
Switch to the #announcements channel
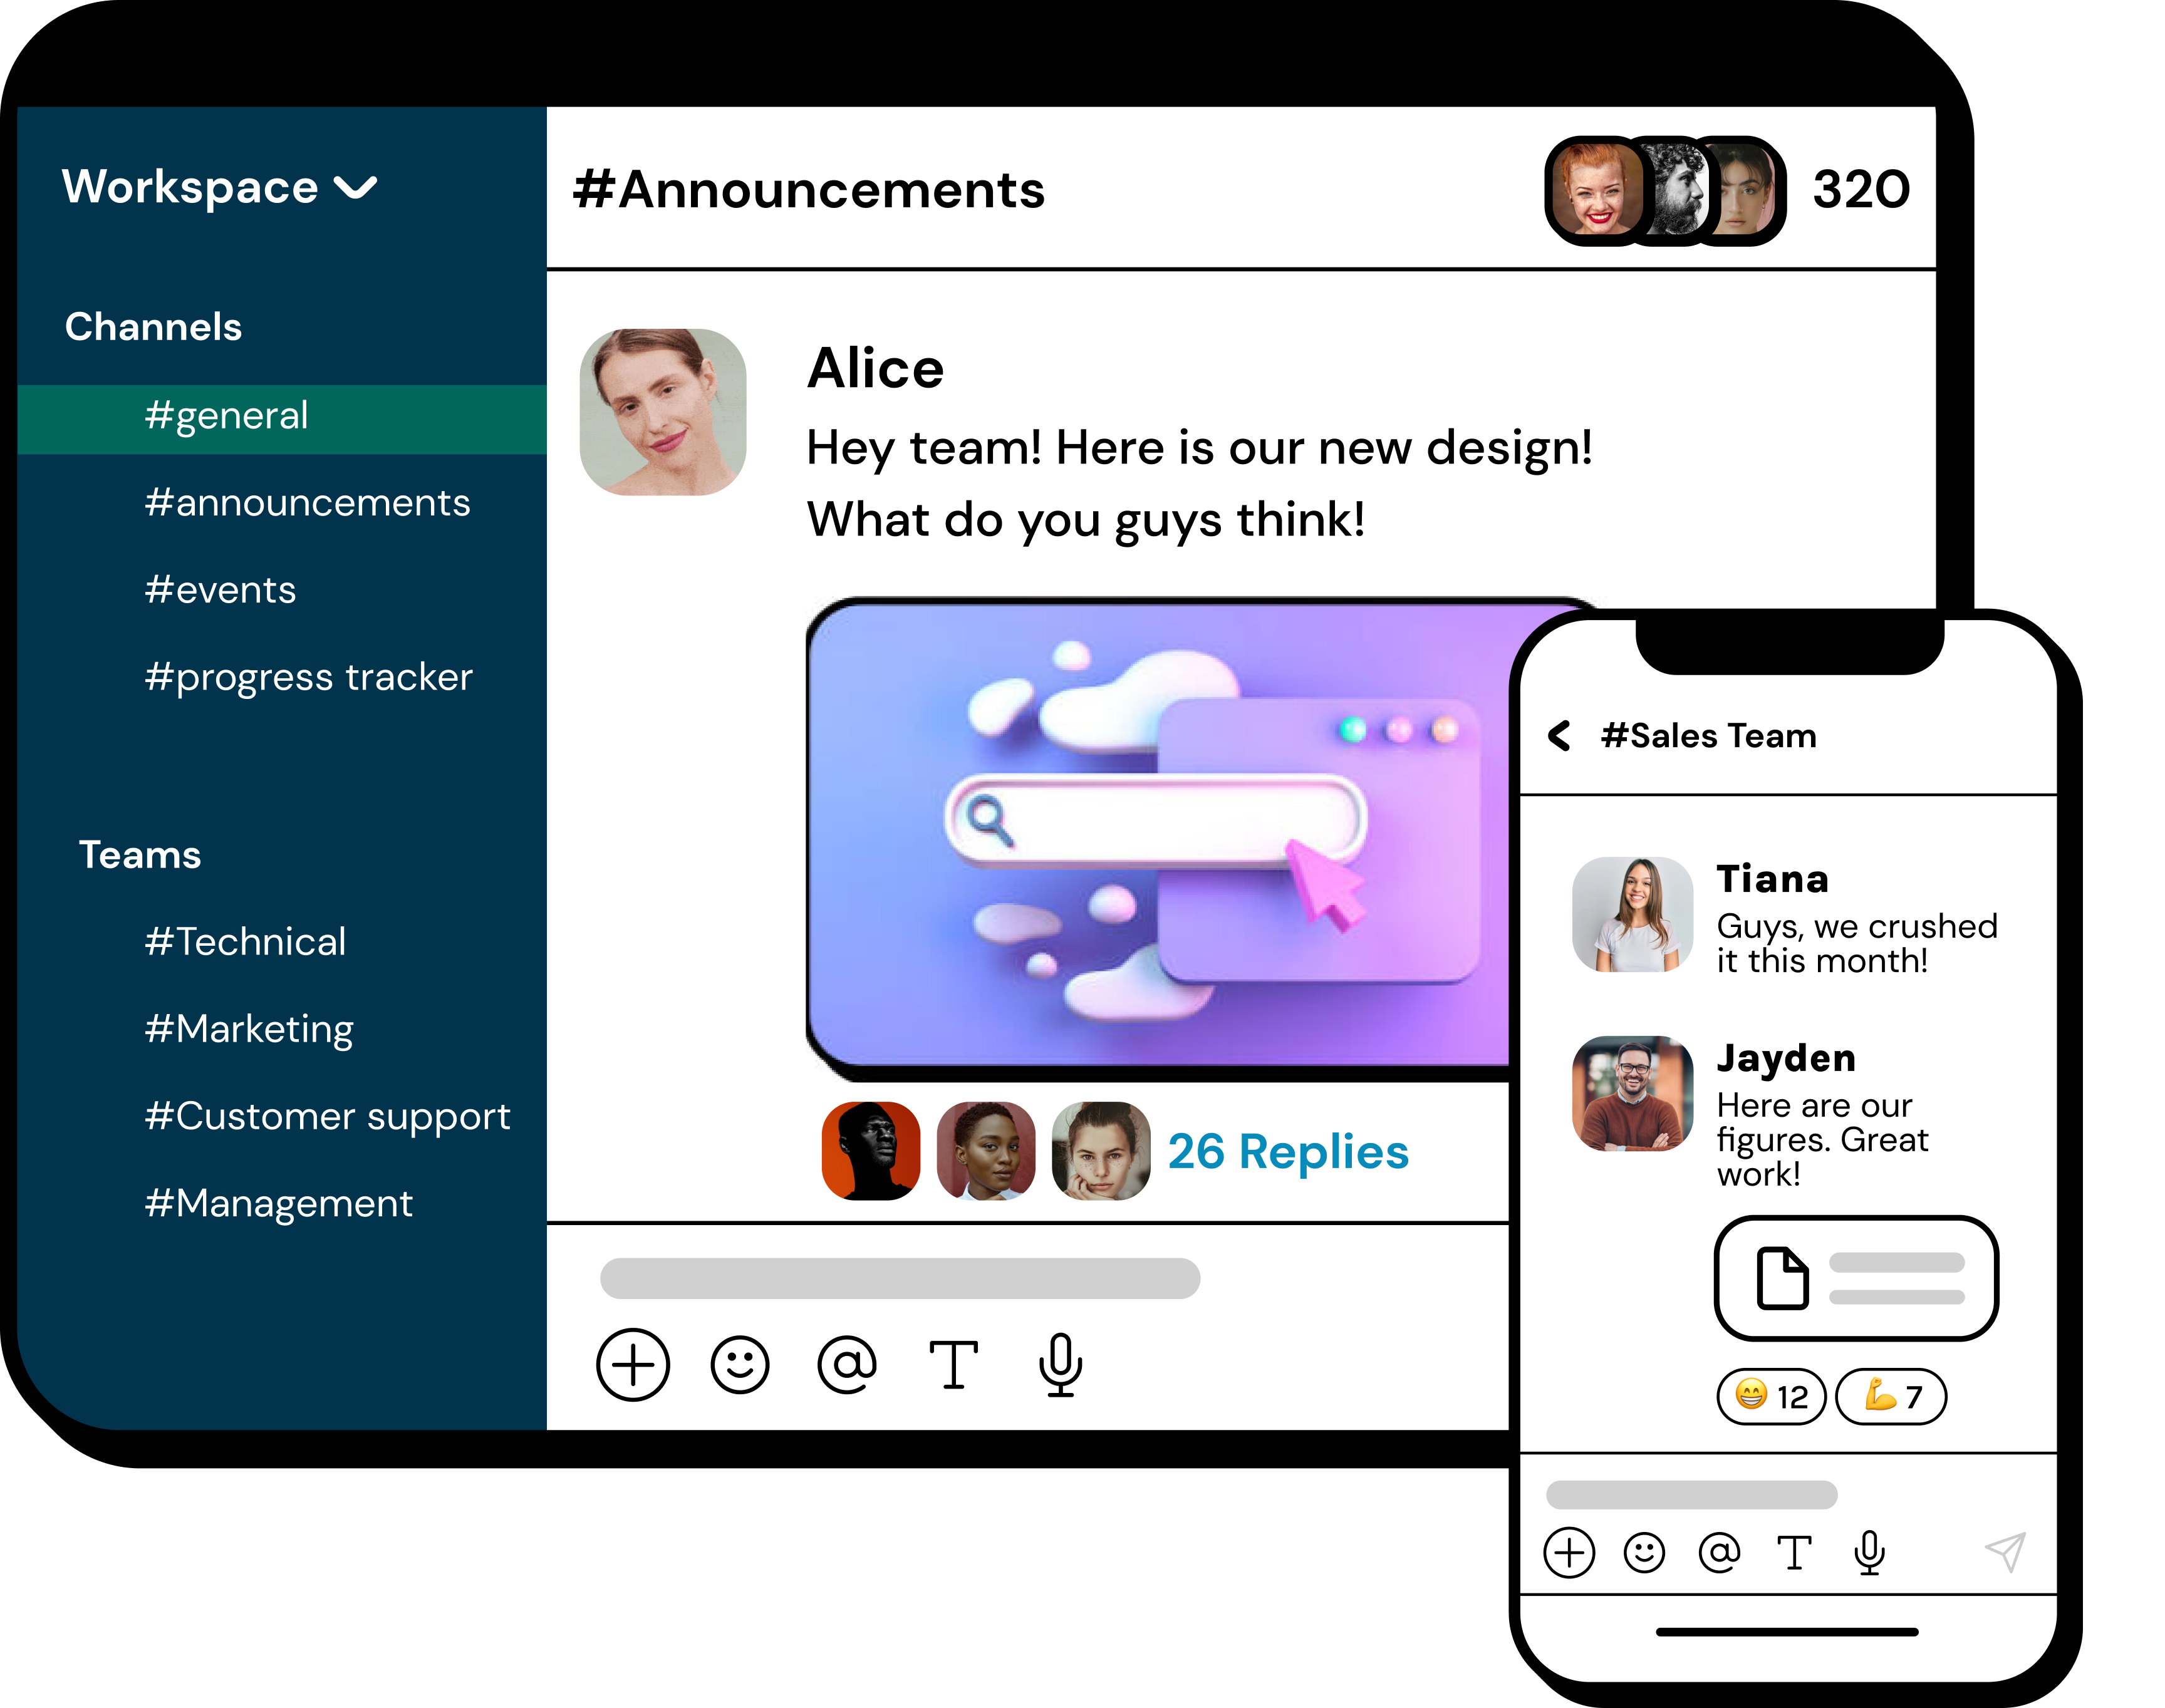tap(307, 503)
